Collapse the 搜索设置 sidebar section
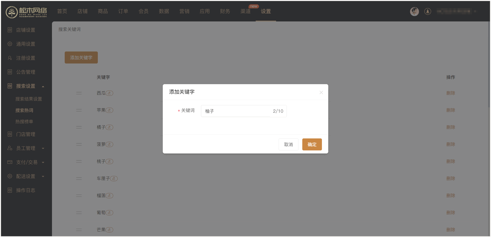This screenshot has height=237, width=491. click(x=43, y=87)
